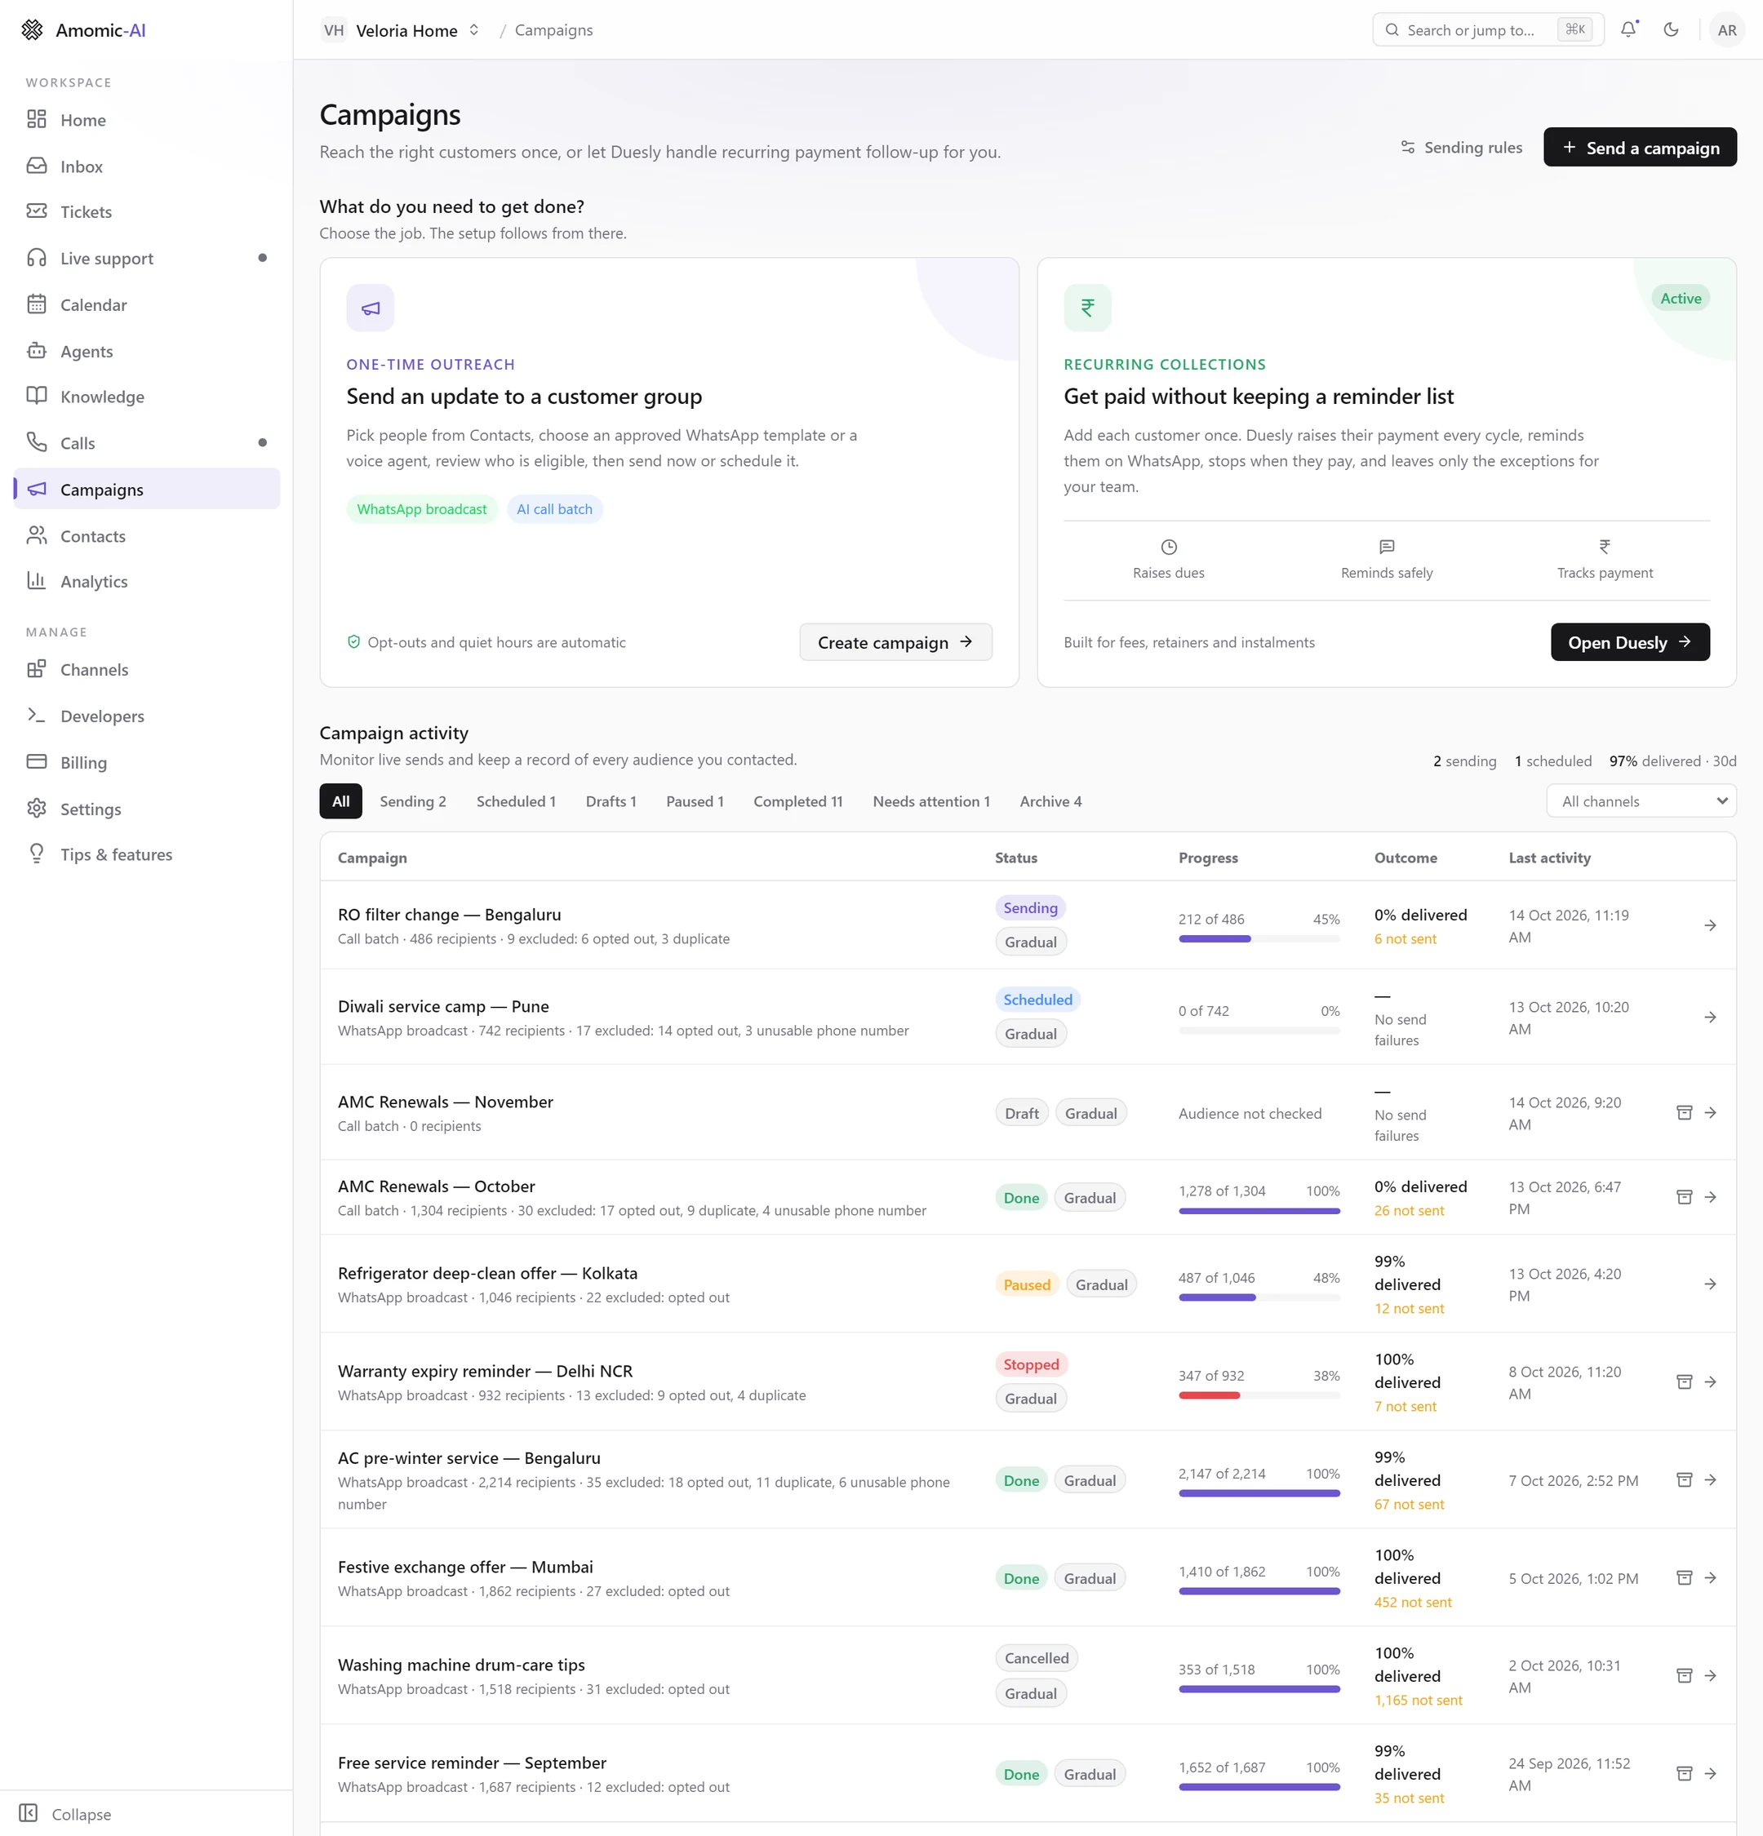Archive the Warranty expiry reminder campaign
This screenshot has width=1763, height=1836.
coord(1683,1381)
